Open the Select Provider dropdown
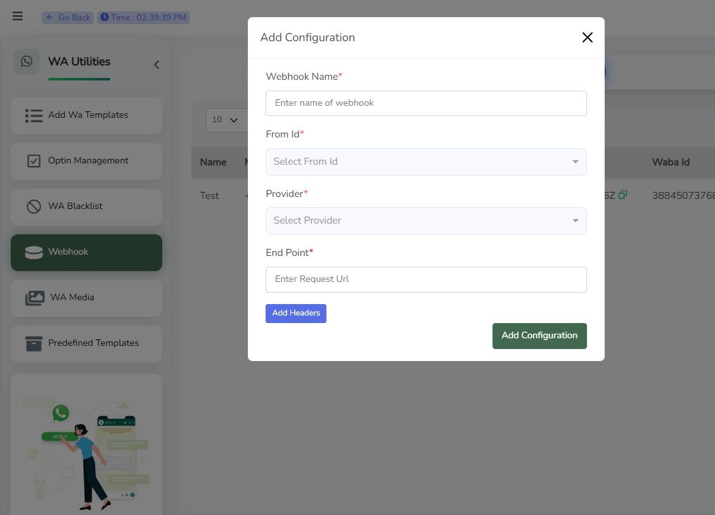The height and width of the screenshot is (515, 715). pyautogui.click(x=426, y=220)
